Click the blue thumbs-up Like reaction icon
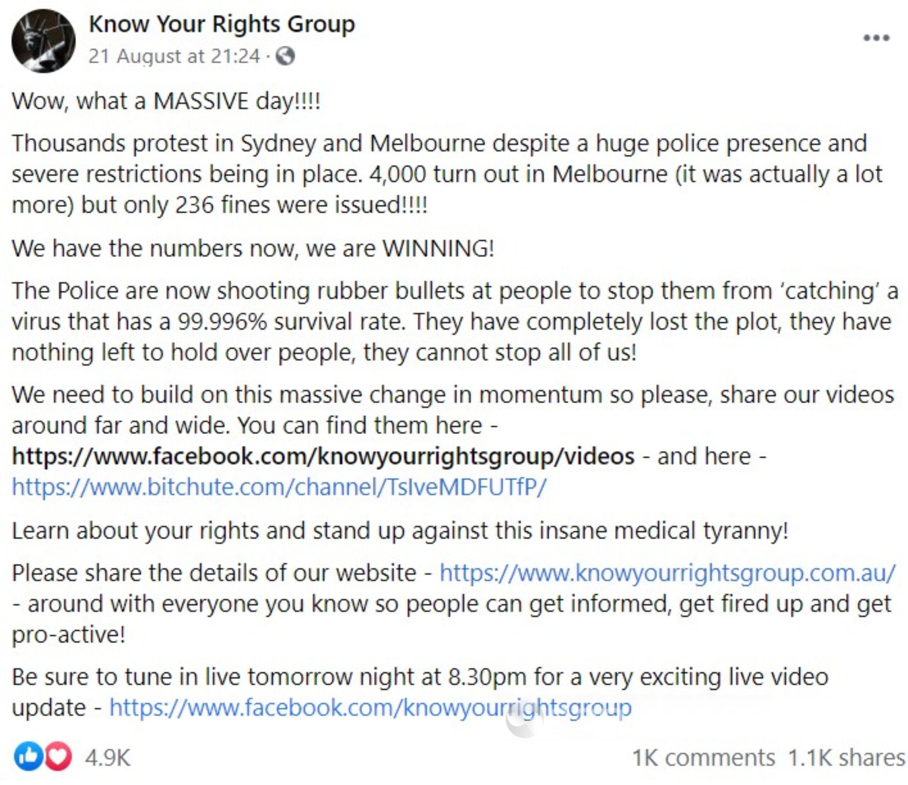 pos(28,756)
